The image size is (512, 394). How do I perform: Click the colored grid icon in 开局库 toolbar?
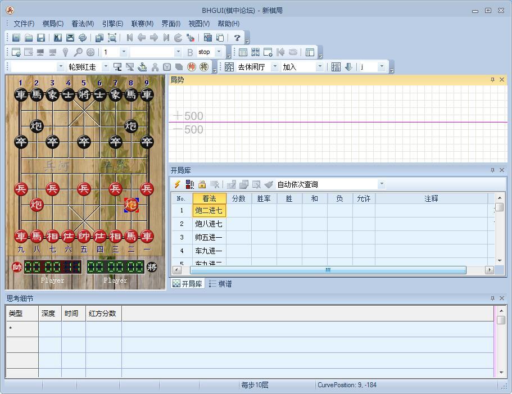pos(190,184)
